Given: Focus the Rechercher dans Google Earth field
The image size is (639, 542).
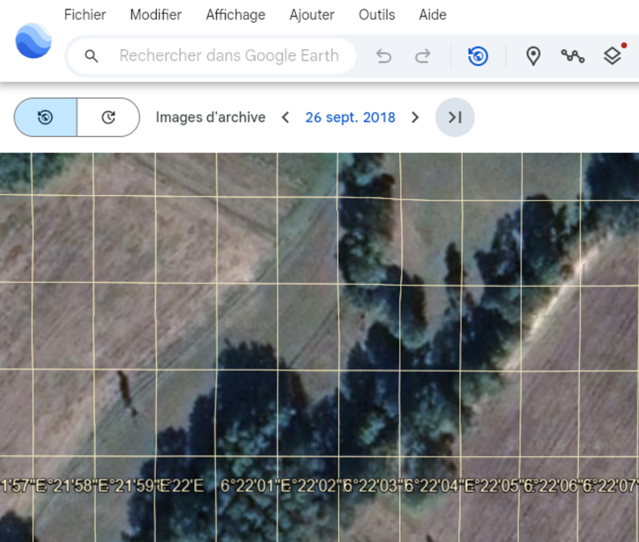Looking at the screenshot, I should click(229, 56).
